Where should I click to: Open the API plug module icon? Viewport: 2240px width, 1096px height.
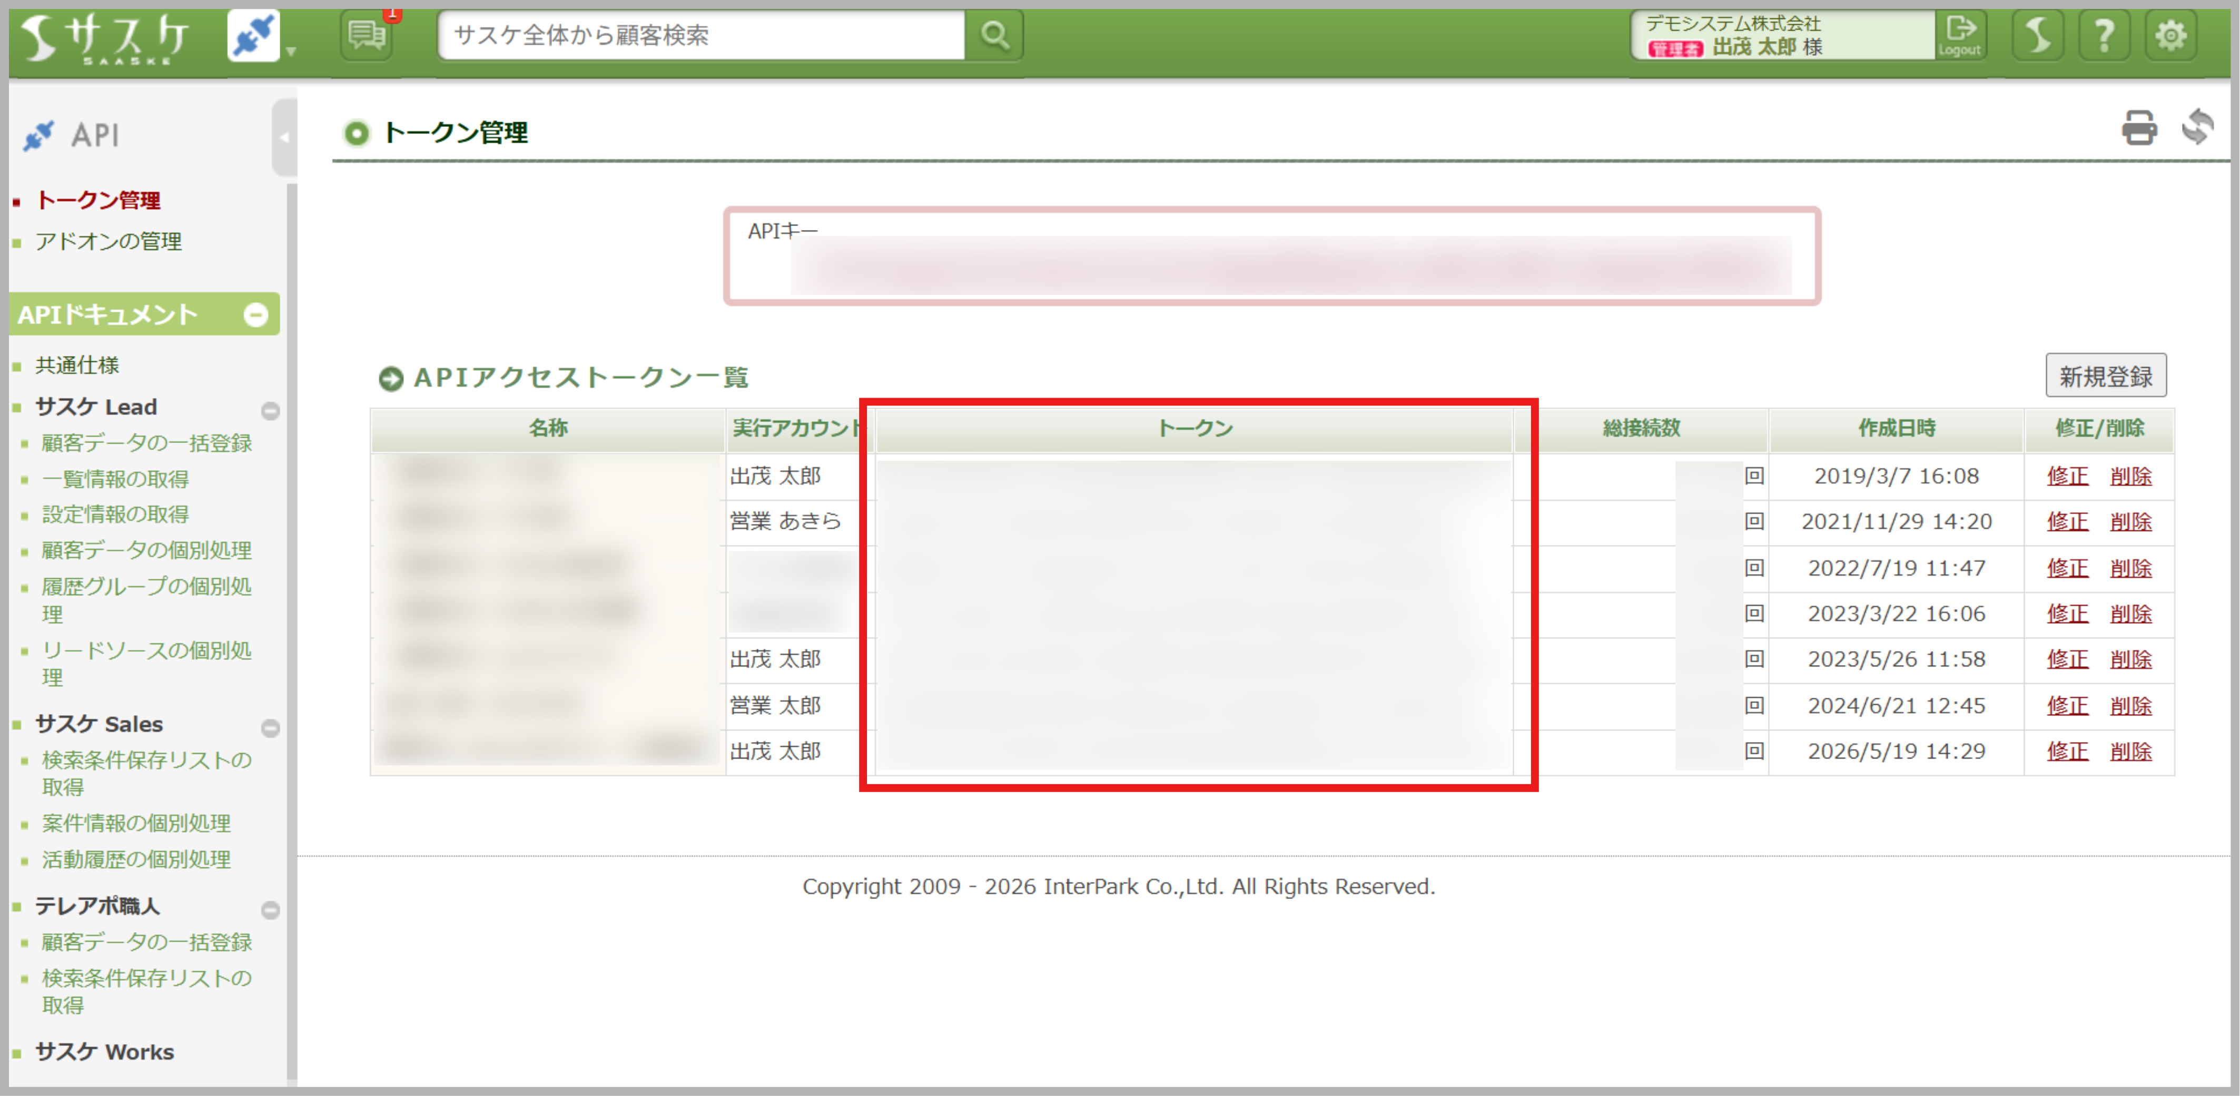coord(253,36)
